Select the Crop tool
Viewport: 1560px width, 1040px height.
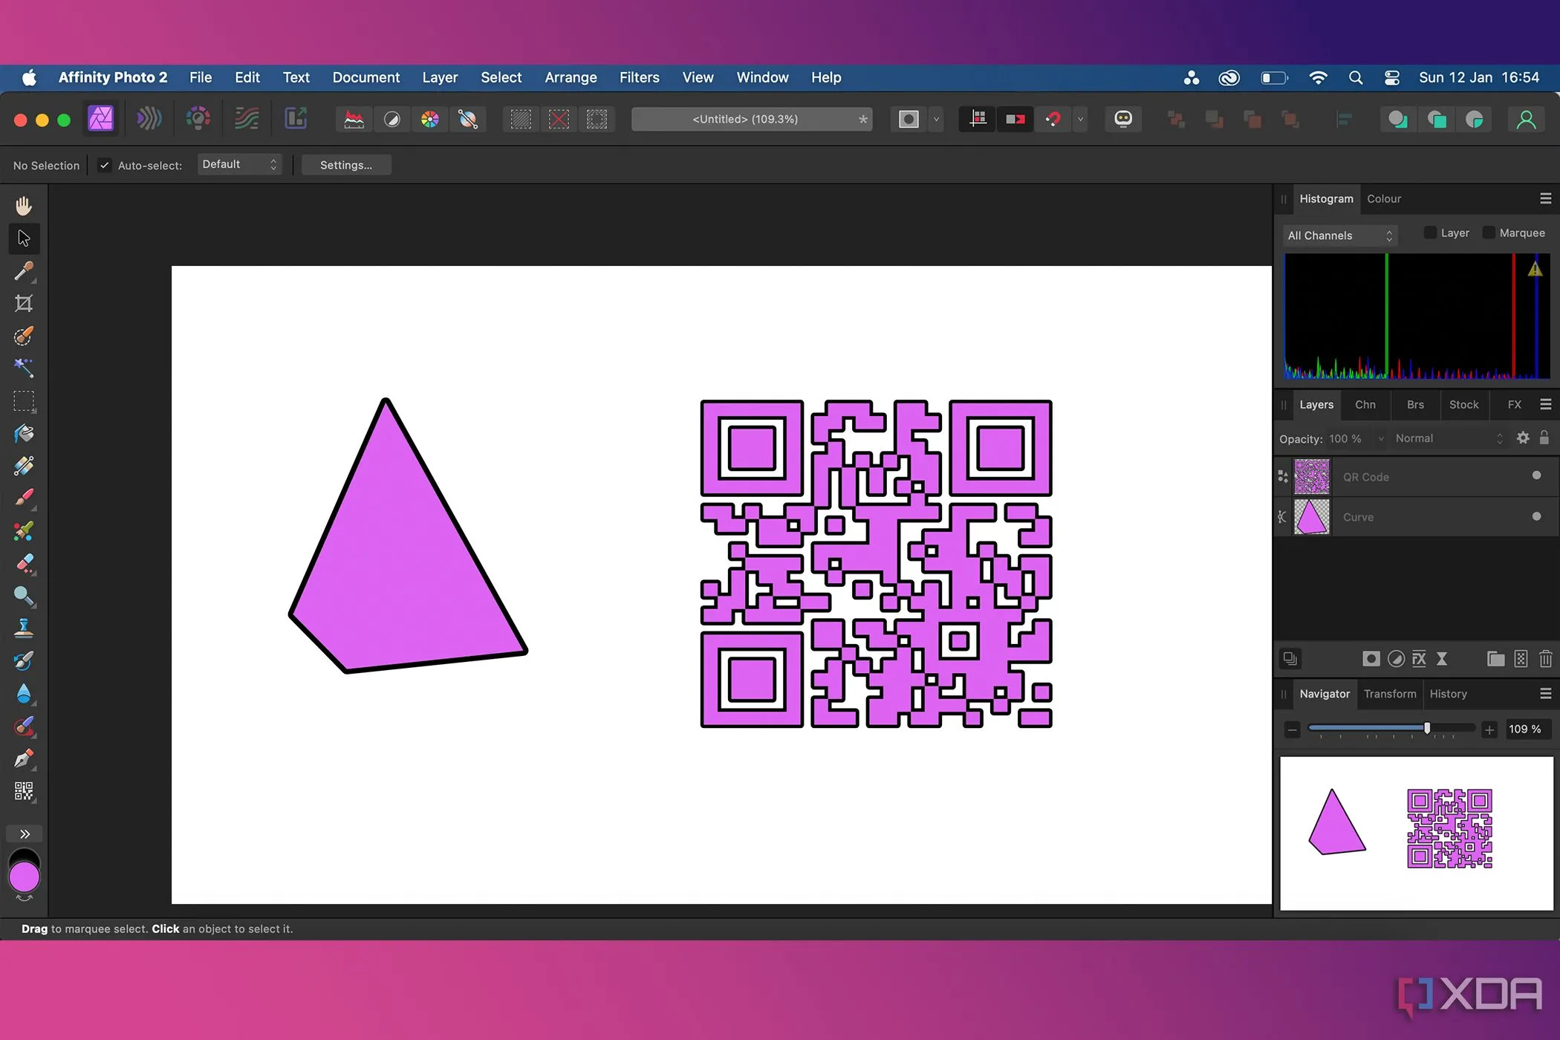tap(24, 303)
